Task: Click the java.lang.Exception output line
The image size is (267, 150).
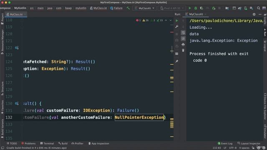Action: (x=224, y=40)
